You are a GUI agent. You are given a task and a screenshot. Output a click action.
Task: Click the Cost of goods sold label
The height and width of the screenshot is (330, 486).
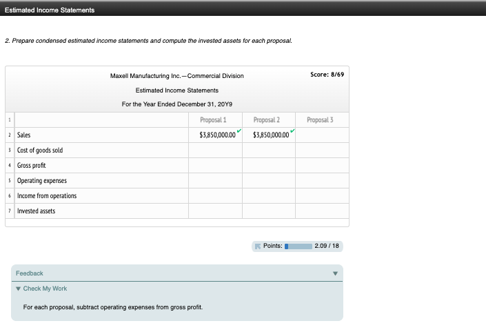[x=40, y=151]
